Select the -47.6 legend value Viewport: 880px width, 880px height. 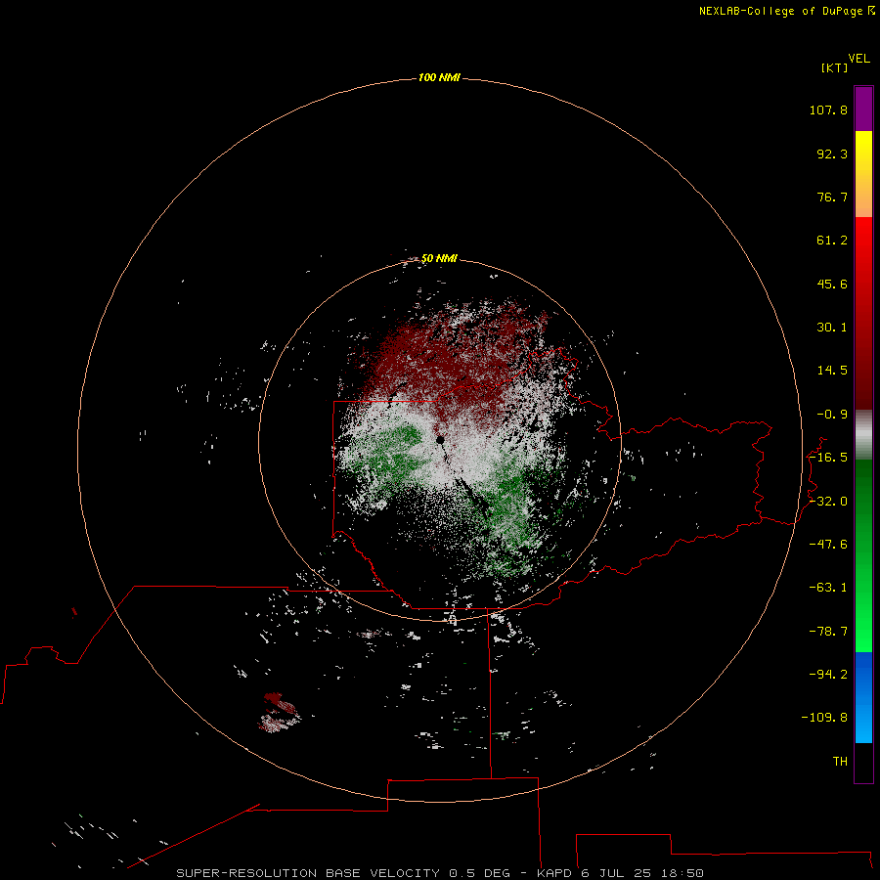828,545
